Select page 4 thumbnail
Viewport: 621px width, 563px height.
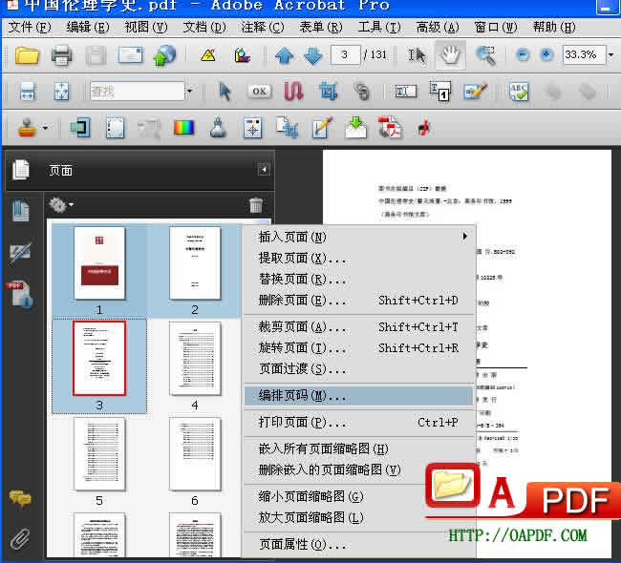[x=195, y=358]
